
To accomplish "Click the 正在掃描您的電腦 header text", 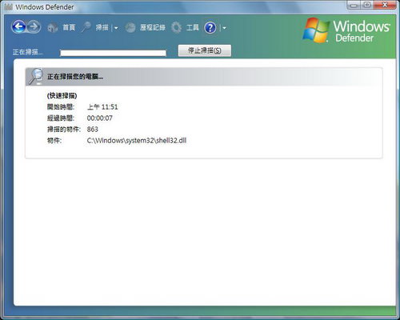I will pos(75,77).
